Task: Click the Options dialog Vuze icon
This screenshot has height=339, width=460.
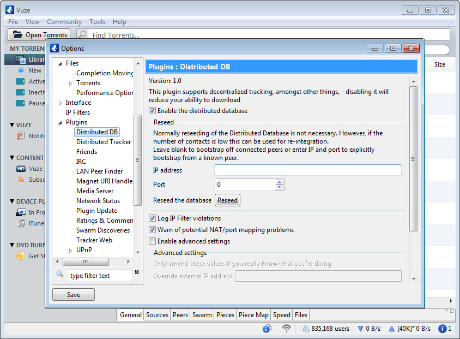Action: point(55,48)
